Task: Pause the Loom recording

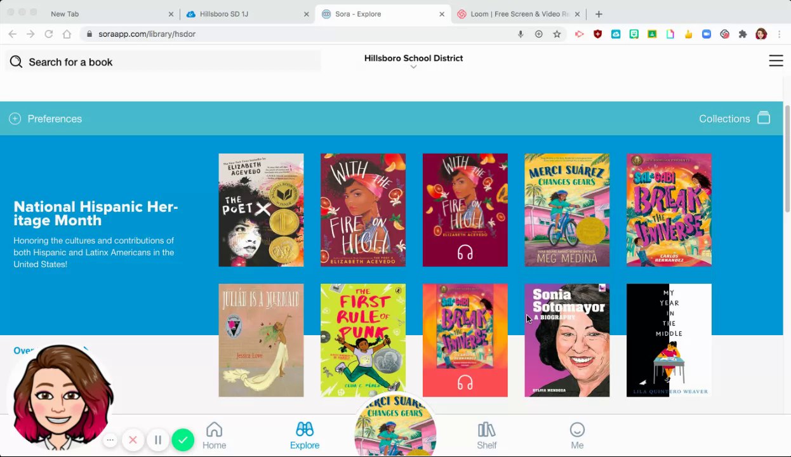Action: tap(158, 440)
